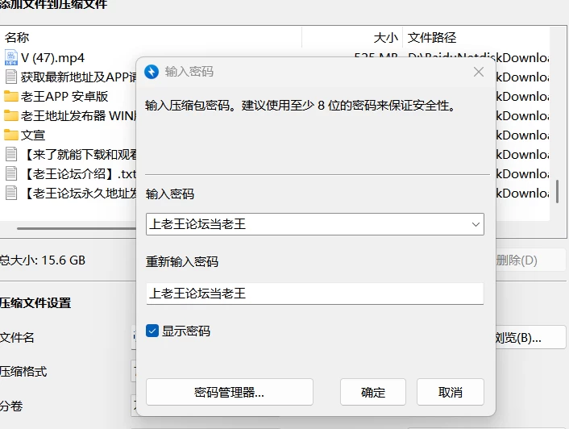Select the 文宣 folder name
The height and width of the screenshot is (429, 569).
[x=33, y=135]
